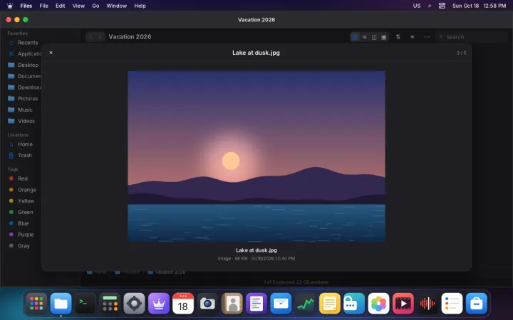Launch Calculator from the dock
The height and width of the screenshot is (320, 513).
pos(110,304)
